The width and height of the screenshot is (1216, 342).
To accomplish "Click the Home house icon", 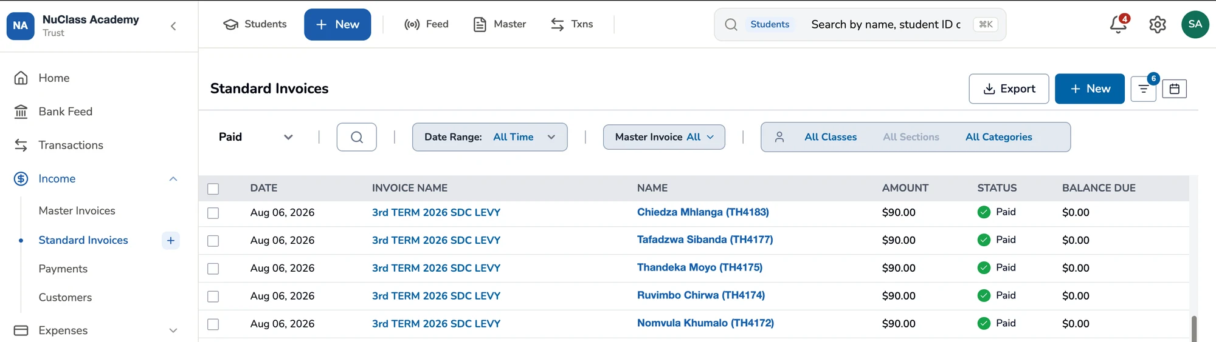I will [21, 78].
